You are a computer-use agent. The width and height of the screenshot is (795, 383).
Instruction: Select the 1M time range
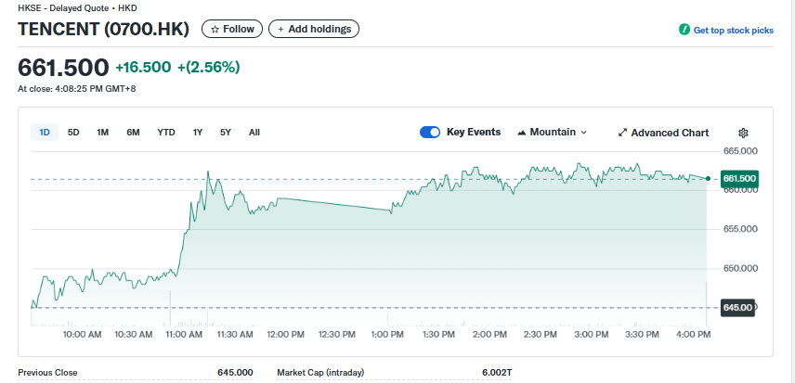point(103,133)
